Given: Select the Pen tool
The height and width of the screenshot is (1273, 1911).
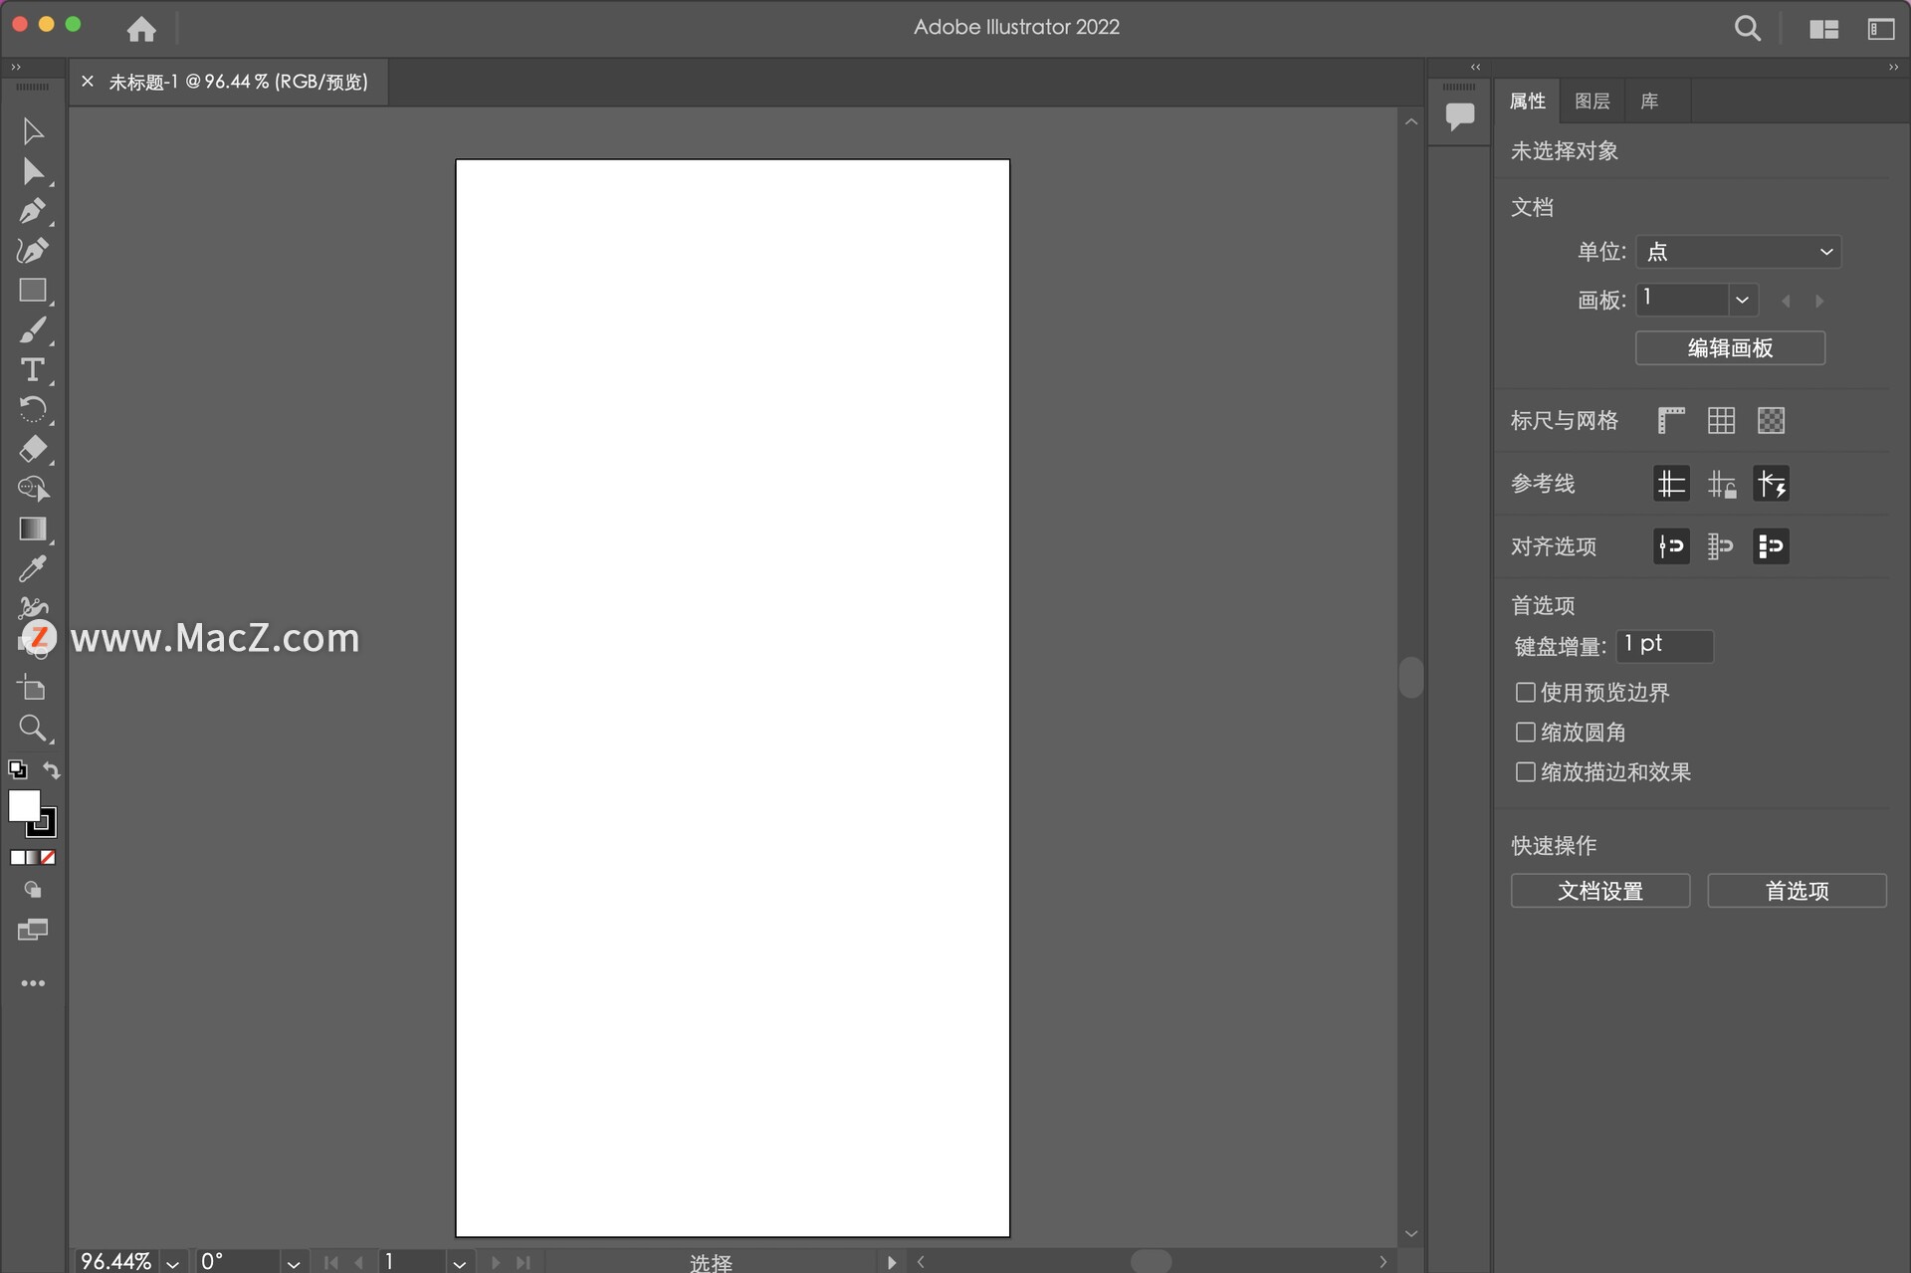Looking at the screenshot, I should coord(32,211).
